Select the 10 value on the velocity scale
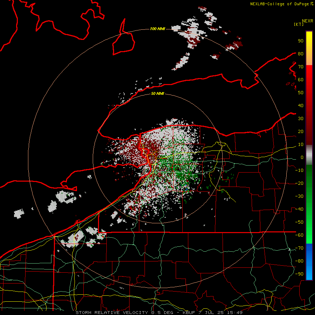 tap(301, 145)
